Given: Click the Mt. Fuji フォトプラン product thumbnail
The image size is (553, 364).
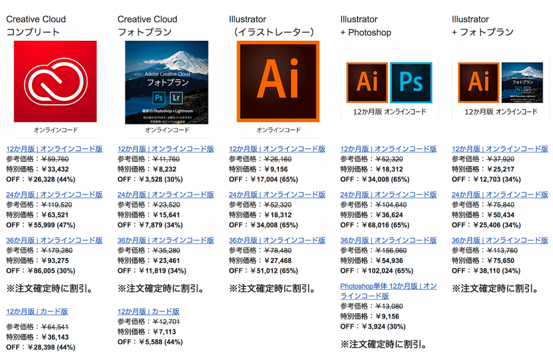Looking at the screenshot, I should pos(166,83).
